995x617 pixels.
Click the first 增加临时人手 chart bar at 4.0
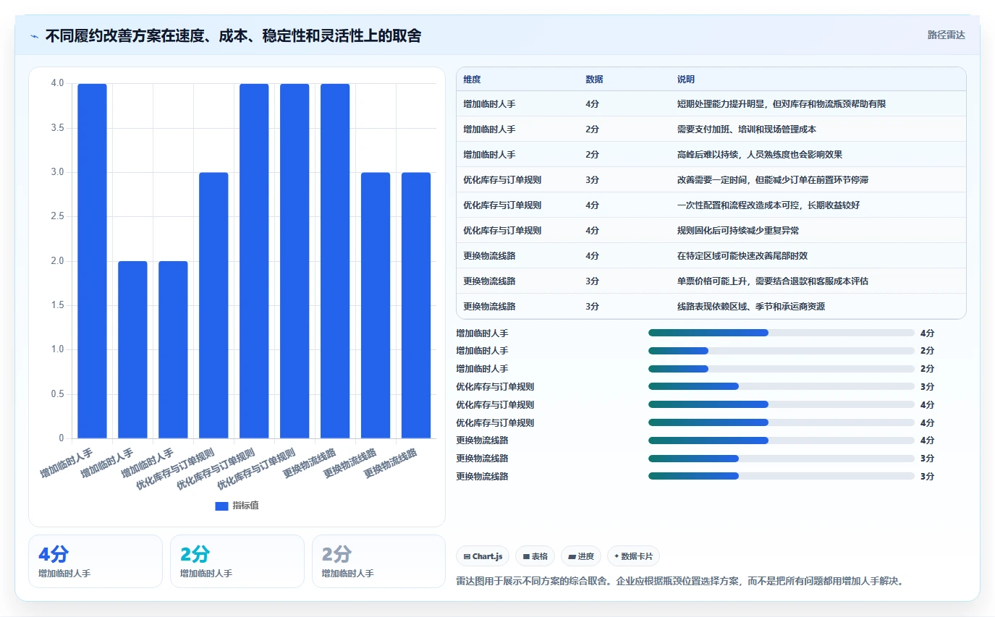(92, 261)
